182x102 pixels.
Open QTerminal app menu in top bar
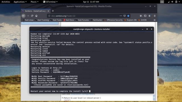[x=50, y=2]
